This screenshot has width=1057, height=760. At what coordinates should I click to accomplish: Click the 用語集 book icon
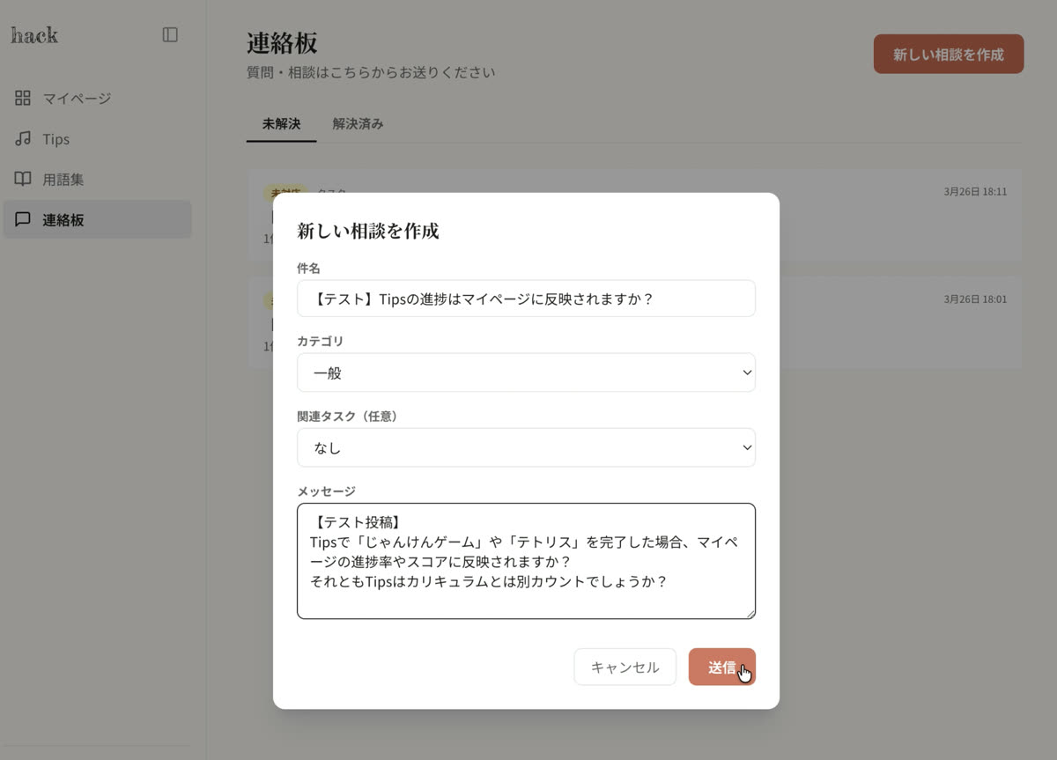23,179
